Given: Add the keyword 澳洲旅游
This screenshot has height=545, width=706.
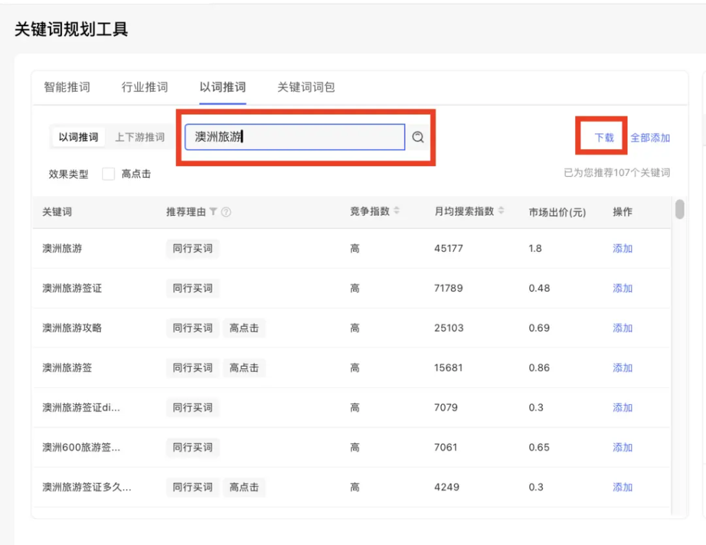Looking at the screenshot, I should pyautogui.click(x=622, y=248).
